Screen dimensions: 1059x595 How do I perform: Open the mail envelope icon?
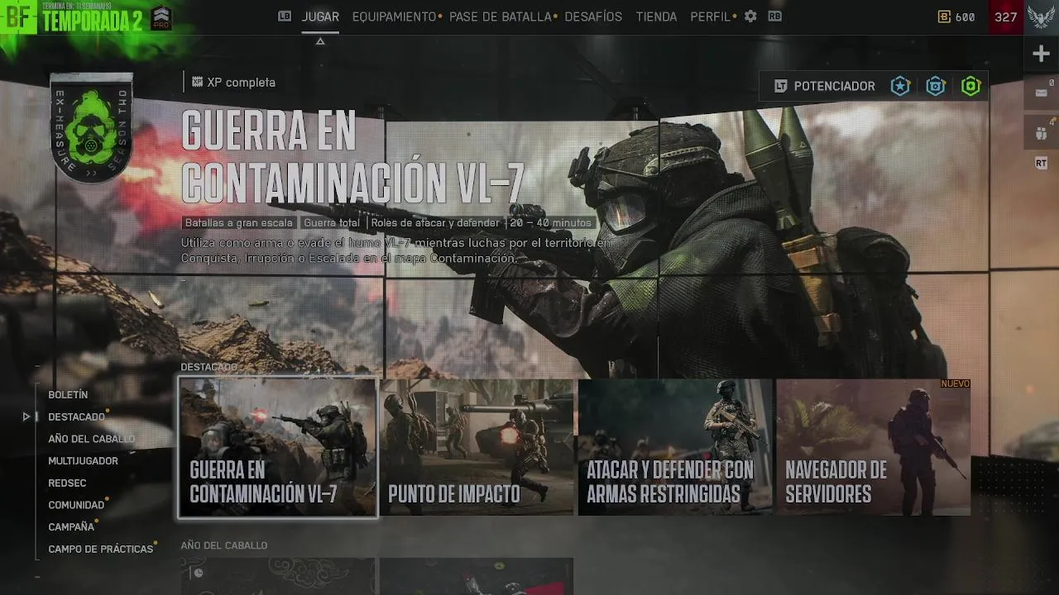(1041, 92)
